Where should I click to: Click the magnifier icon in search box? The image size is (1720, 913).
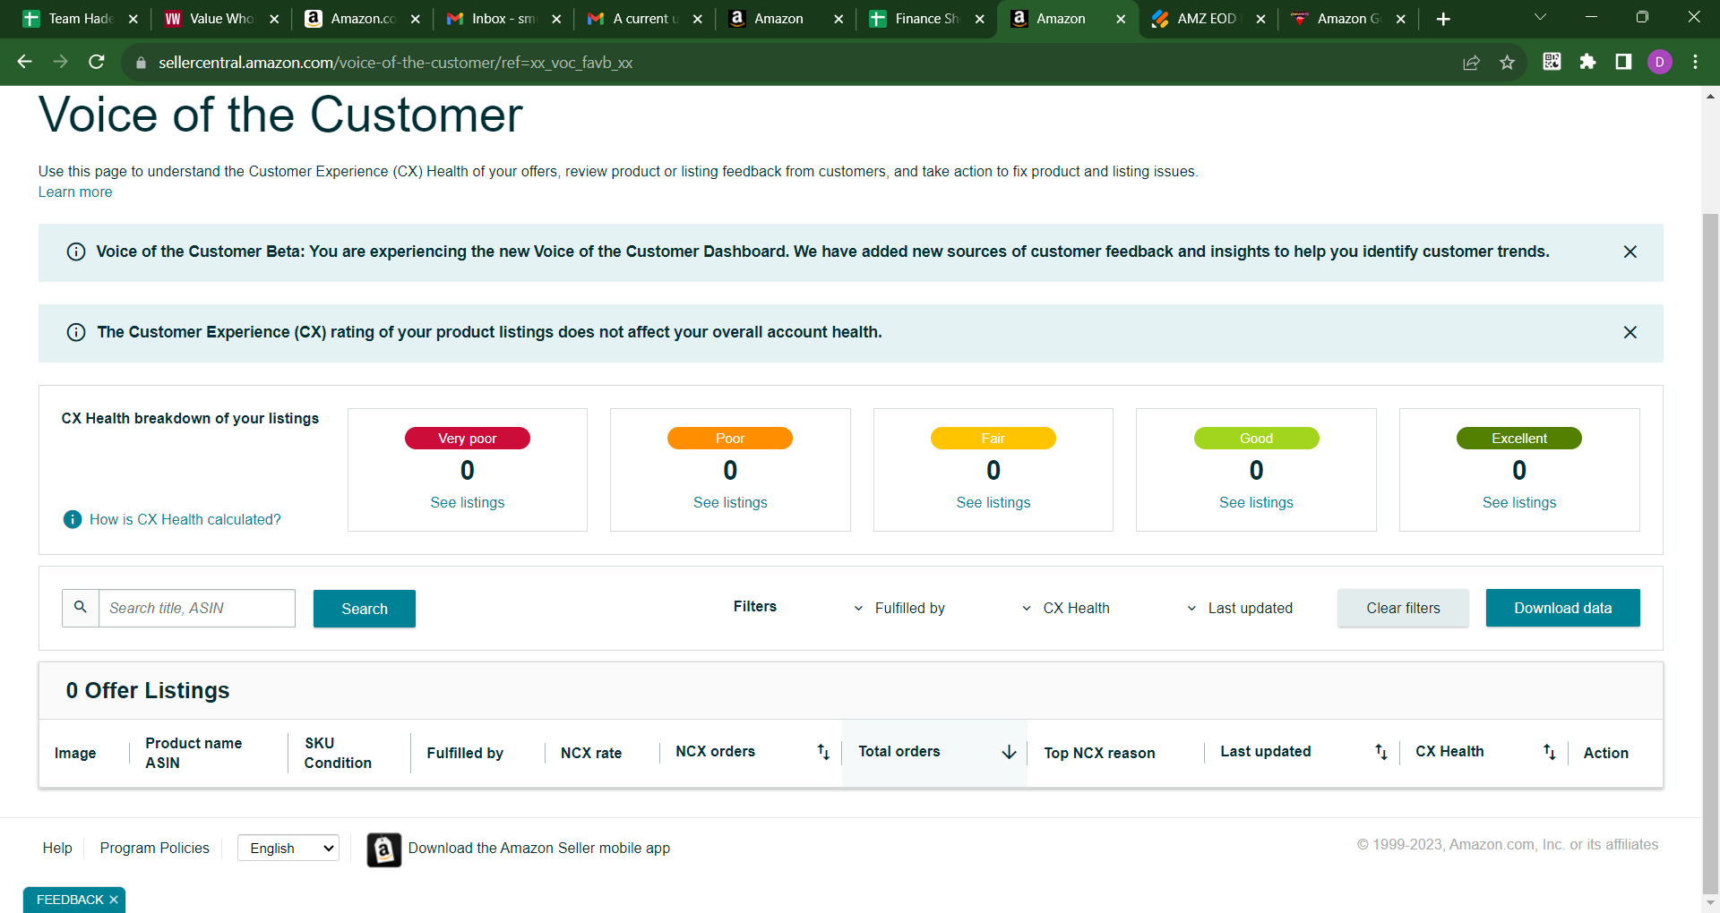81,608
